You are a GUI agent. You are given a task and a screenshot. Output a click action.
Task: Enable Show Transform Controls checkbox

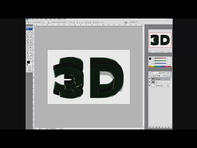tap(52, 22)
